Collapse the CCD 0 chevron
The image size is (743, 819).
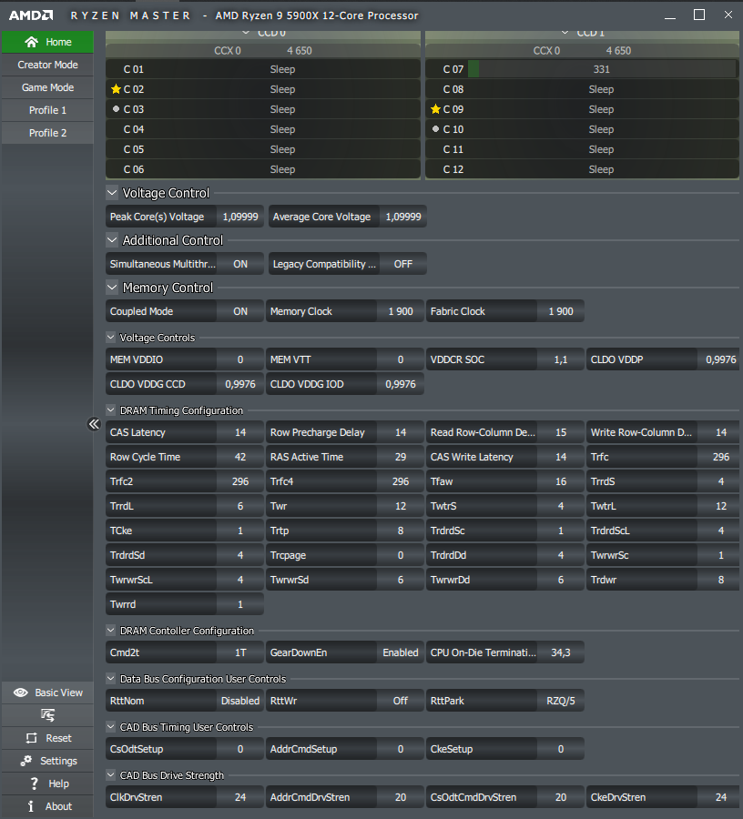click(246, 33)
